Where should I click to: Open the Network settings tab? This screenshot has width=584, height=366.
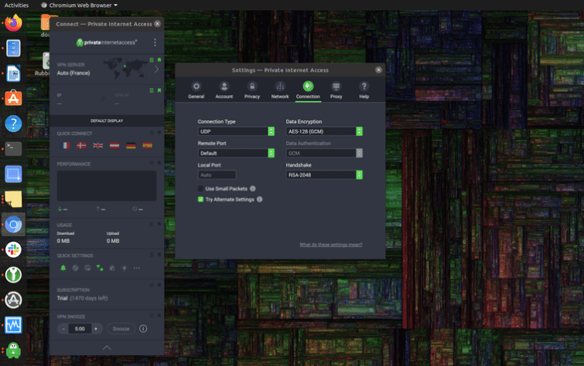click(x=279, y=90)
